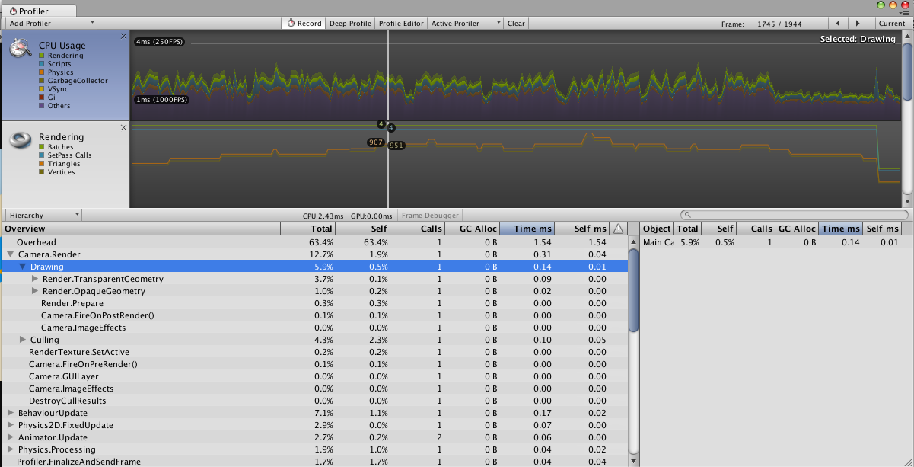914x467 pixels.
Task: Expand the Render.TransparentGeometry row
Action: click(x=34, y=279)
